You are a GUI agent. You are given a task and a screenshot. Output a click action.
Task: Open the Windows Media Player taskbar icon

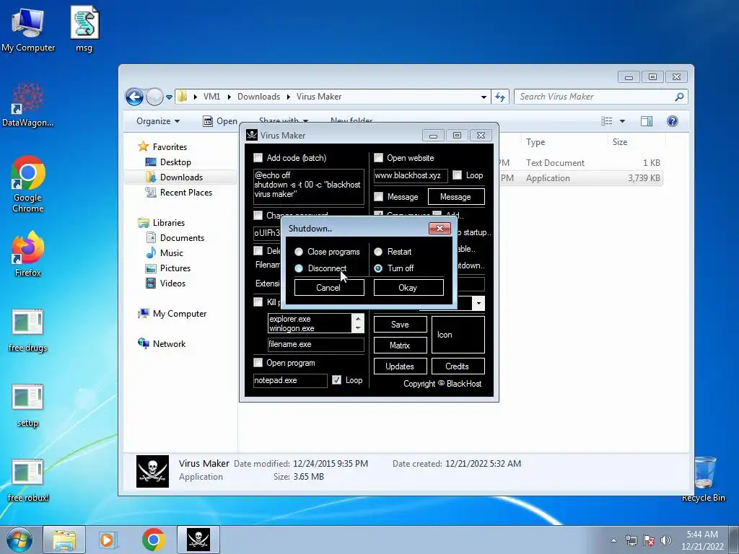[x=108, y=540]
